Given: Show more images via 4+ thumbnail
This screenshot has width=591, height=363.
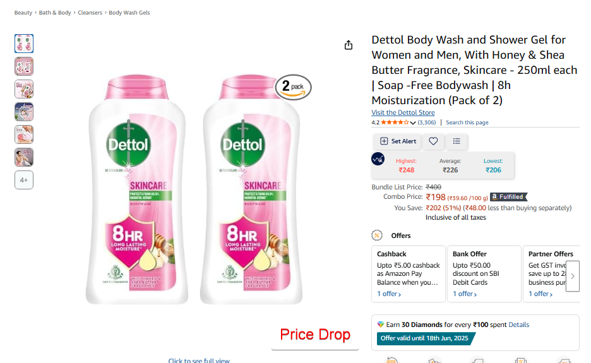Looking at the screenshot, I should click(x=24, y=180).
